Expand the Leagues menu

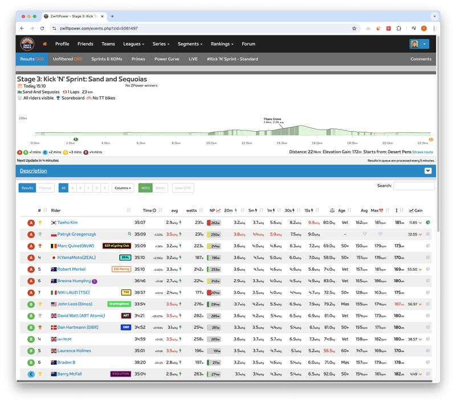pos(133,44)
